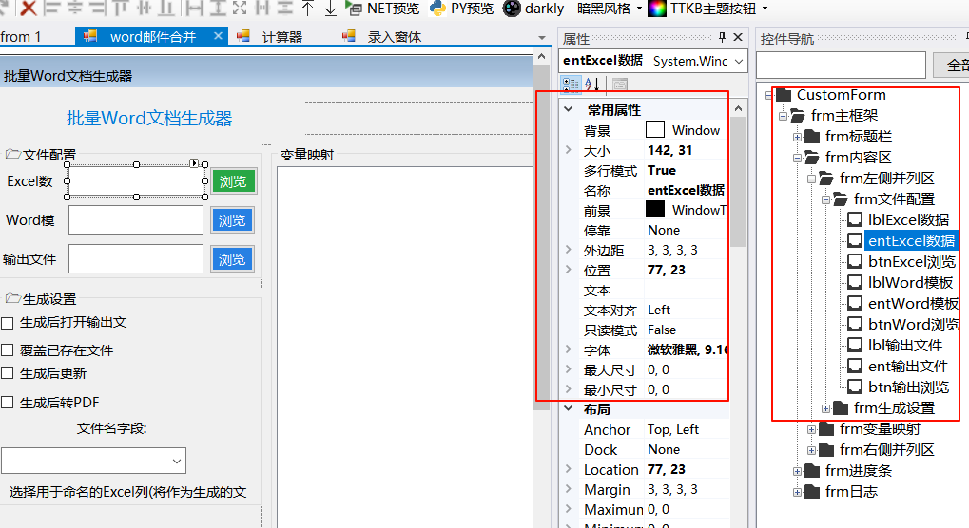Click the align bottom edges toolbar icon
969x528 pixels.
pyautogui.click(x=166, y=8)
